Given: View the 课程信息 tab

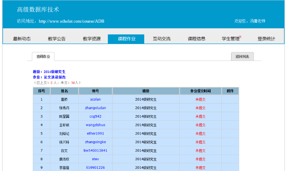Looking at the screenshot, I should 196,39.
